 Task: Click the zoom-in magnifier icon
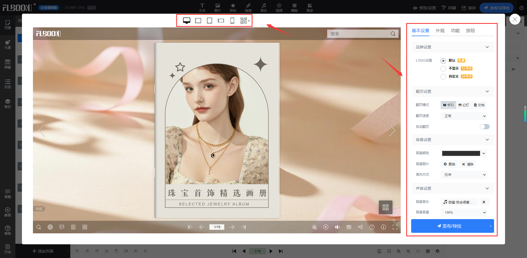tap(314, 227)
